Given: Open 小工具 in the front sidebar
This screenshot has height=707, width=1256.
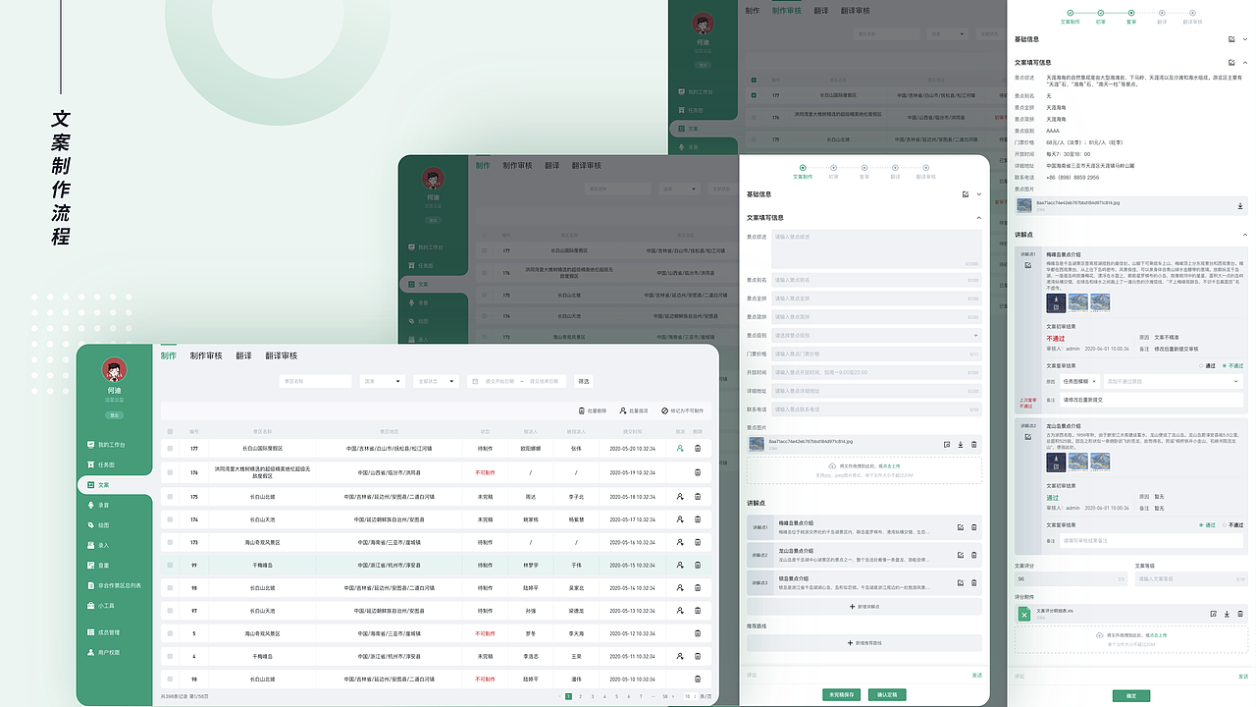Looking at the screenshot, I should coord(101,606).
